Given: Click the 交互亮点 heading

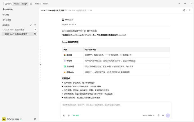Looking at the screenshot, I should click(x=66, y=78).
